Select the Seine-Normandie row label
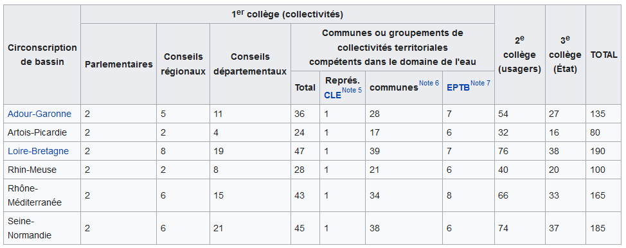 [30, 229]
